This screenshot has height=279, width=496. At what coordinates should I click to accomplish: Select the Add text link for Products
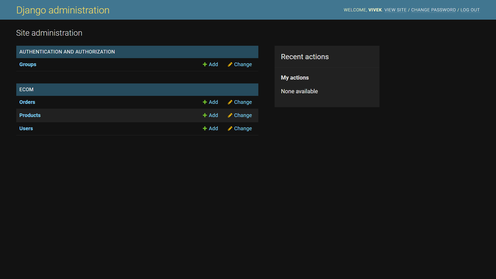[x=213, y=115]
